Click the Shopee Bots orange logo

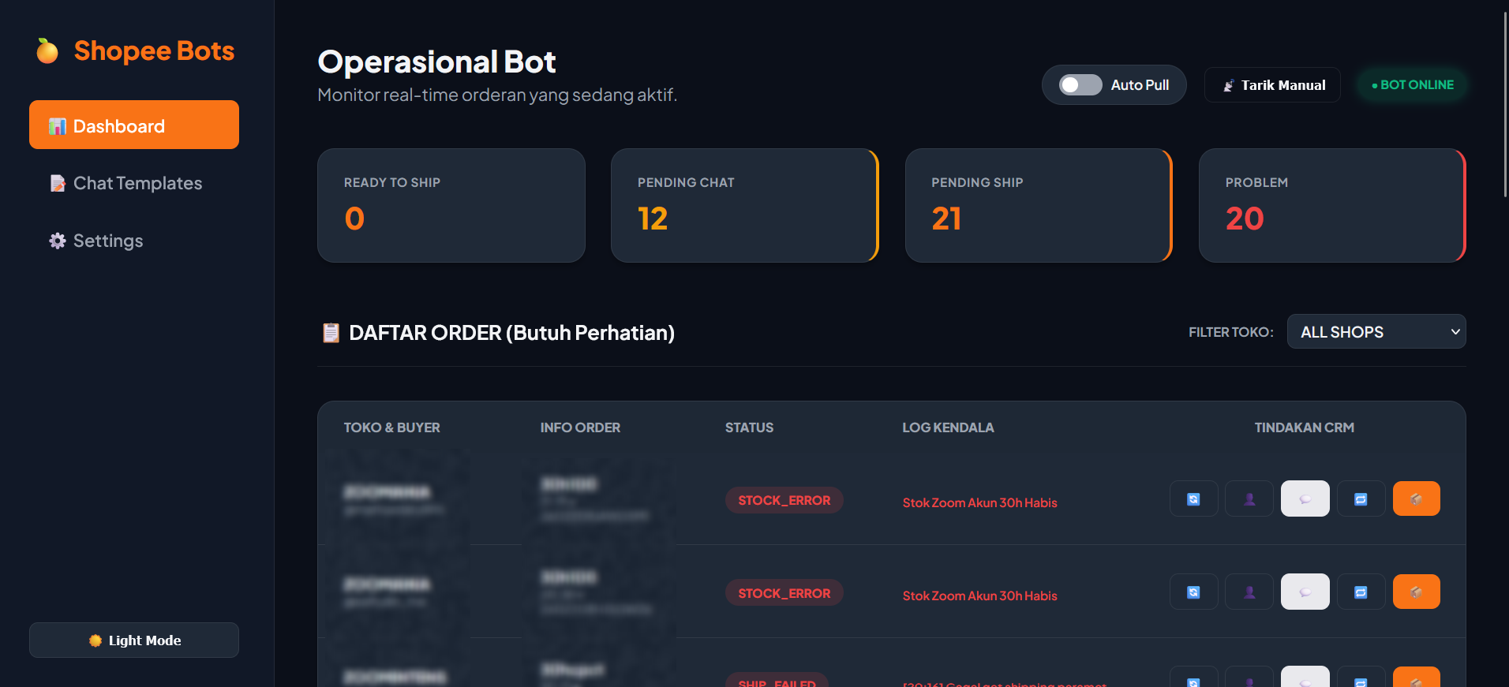(x=47, y=50)
